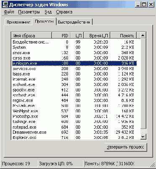Click CPU time 0:01:35 cell

[x=101, y=132]
